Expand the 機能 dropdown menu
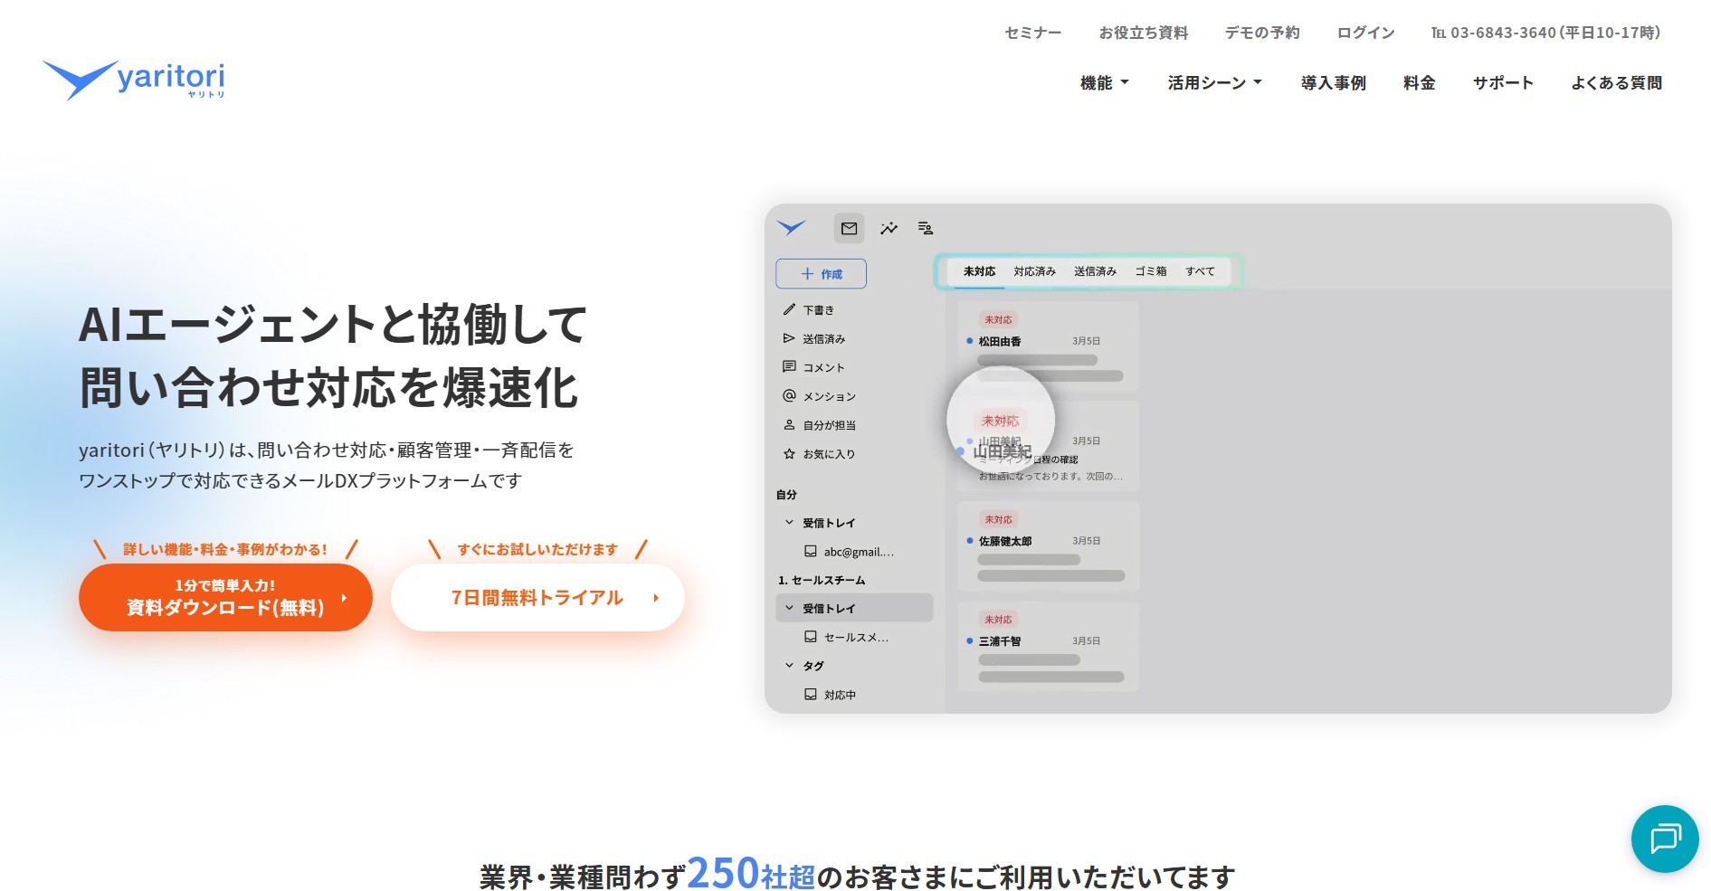The width and height of the screenshot is (1711, 891). (1105, 83)
